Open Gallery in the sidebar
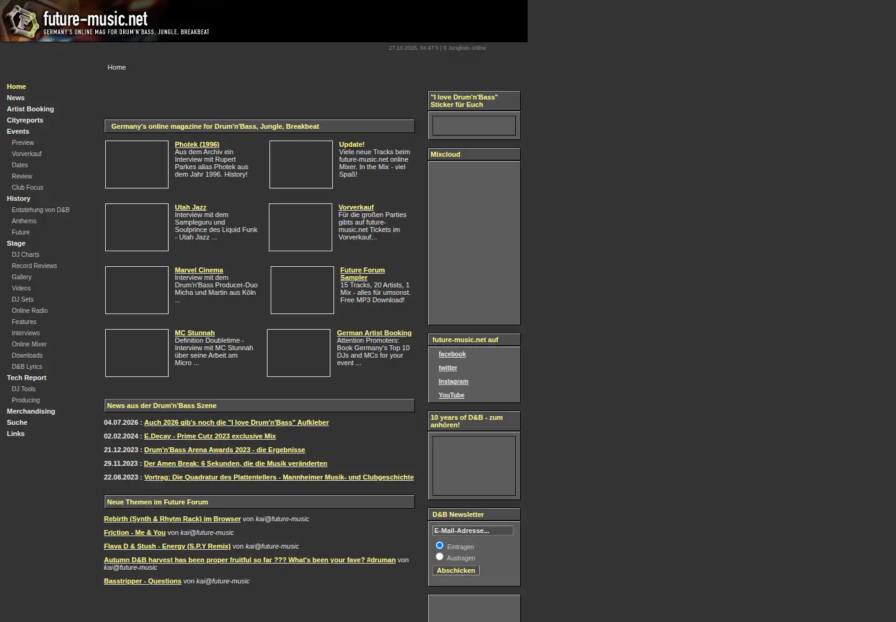The width and height of the screenshot is (896, 622). pyautogui.click(x=22, y=277)
